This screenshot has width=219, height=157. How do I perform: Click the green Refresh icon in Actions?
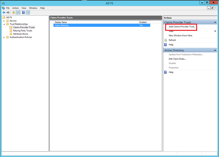point(166,40)
